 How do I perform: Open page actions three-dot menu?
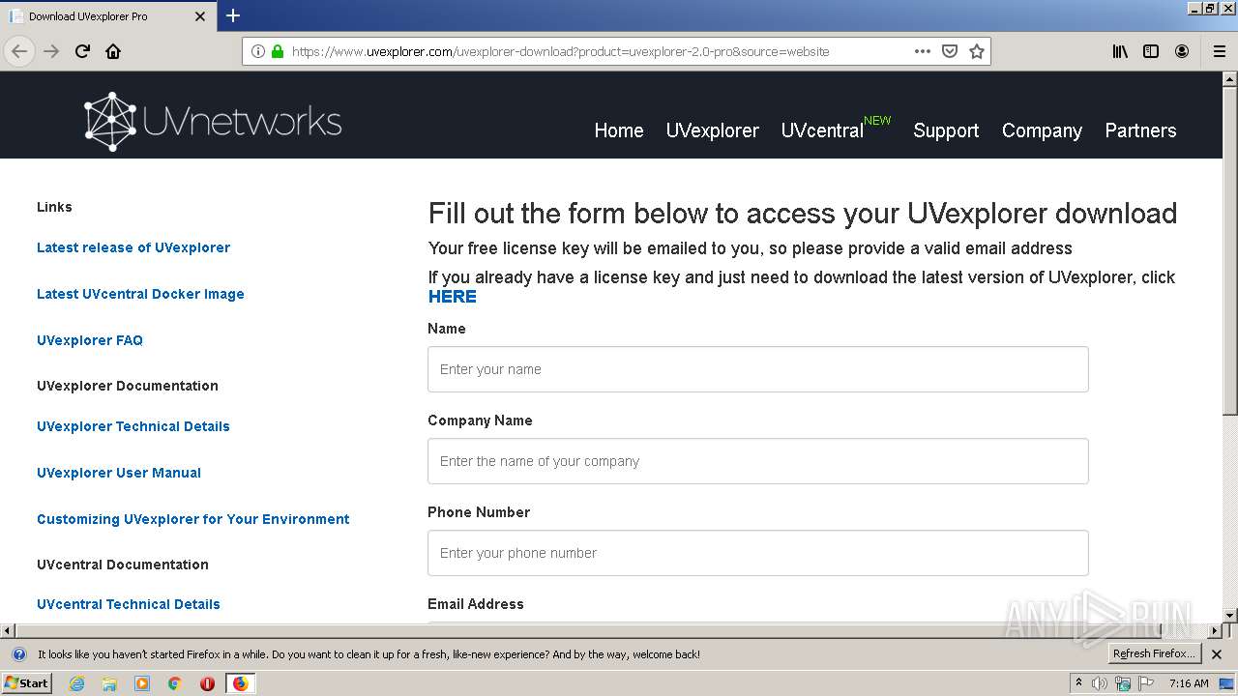[923, 51]
